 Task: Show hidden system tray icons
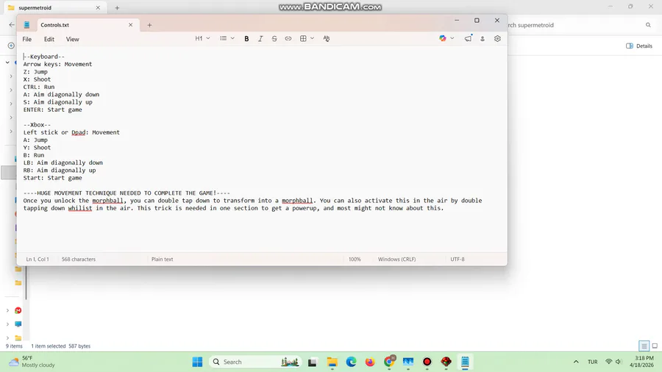tap(576, 362)
